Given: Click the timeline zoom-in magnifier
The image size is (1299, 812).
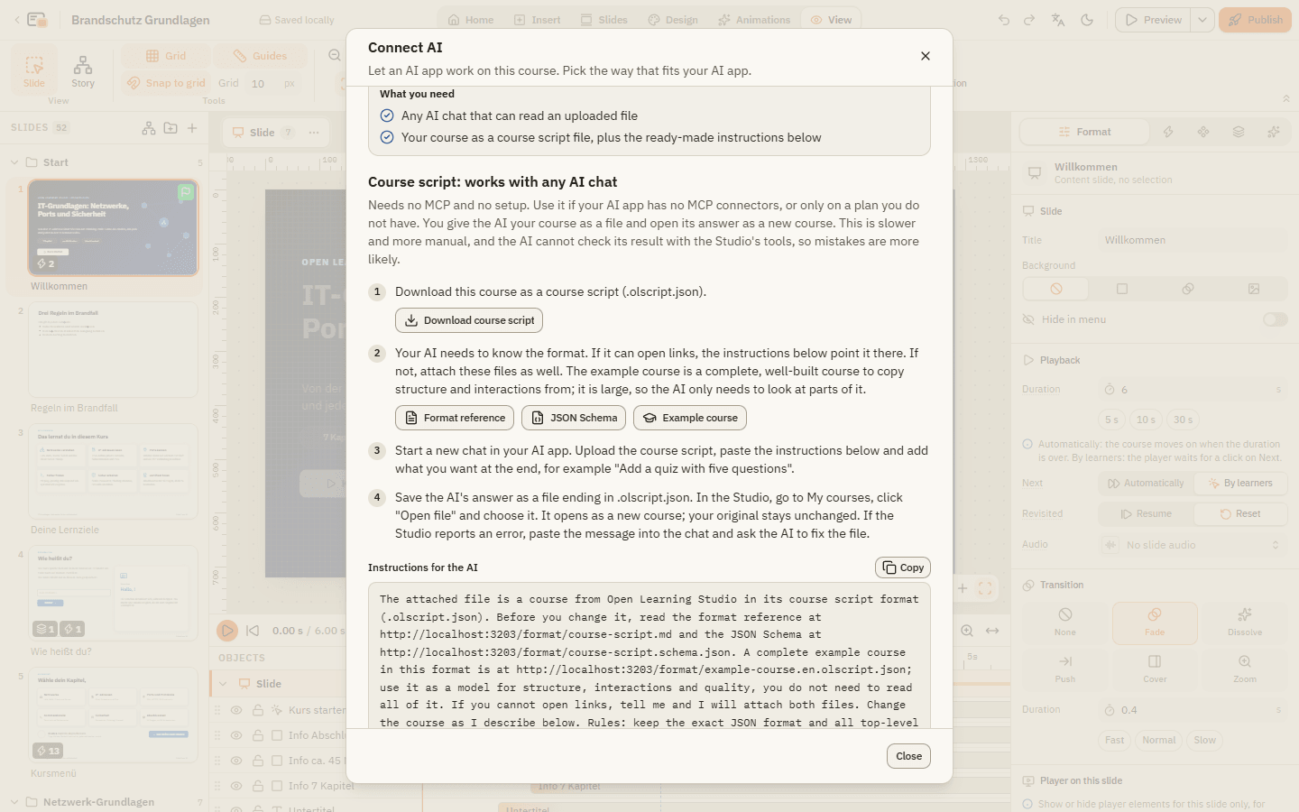Looking at the screenshot, I should [x=967, y=631].
